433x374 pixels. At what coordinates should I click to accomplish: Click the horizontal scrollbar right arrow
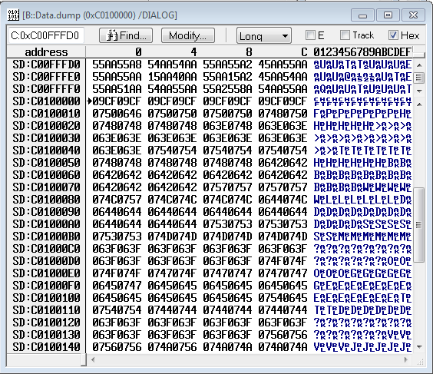tap(406, 359)
